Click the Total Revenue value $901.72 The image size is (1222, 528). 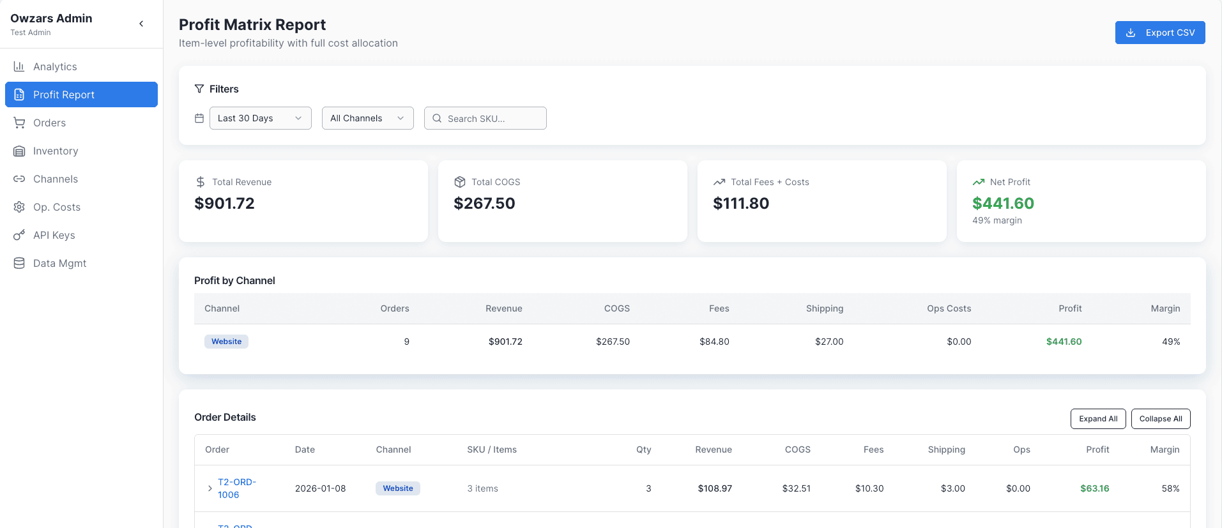pos(224,203)
